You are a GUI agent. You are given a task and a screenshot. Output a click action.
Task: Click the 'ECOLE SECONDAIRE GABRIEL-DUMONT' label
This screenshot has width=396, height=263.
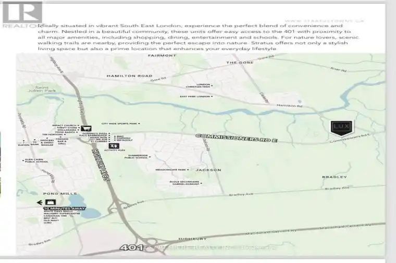[x=184, y=183]
